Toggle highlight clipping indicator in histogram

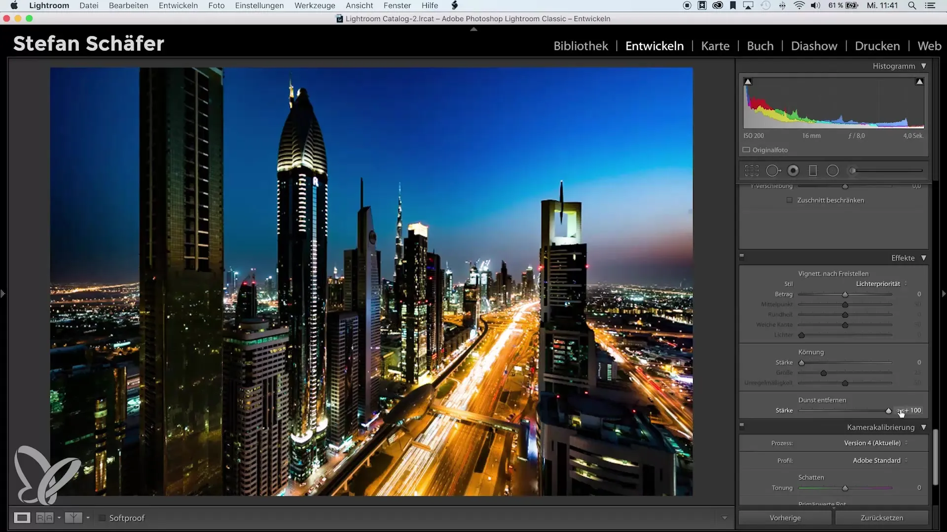pos(919,82)
